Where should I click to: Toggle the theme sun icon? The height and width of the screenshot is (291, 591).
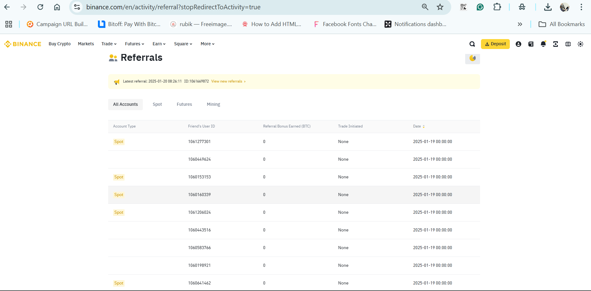click(580, 44)
